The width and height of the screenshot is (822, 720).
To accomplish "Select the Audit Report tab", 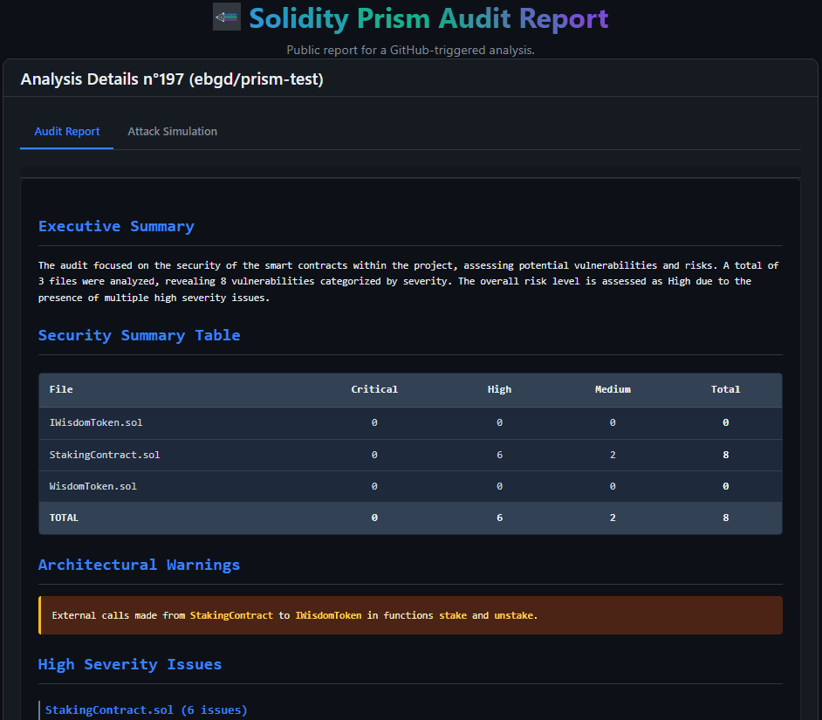I will tap(66, 131).
